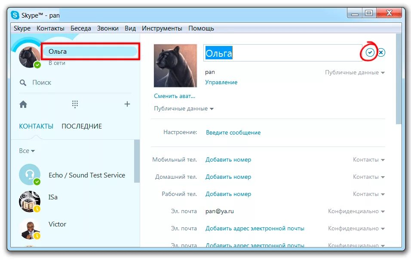Screen dimensions: 411x260
Task: Open Контакты privacy dropdown for Мобильный тел.
Action: click(x=369, y=159)
